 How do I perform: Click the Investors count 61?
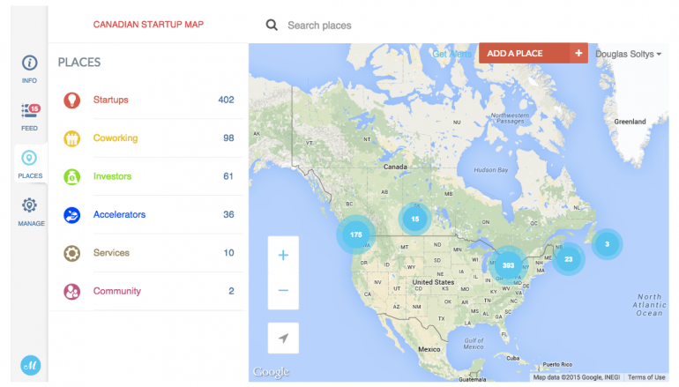point(228,176)
